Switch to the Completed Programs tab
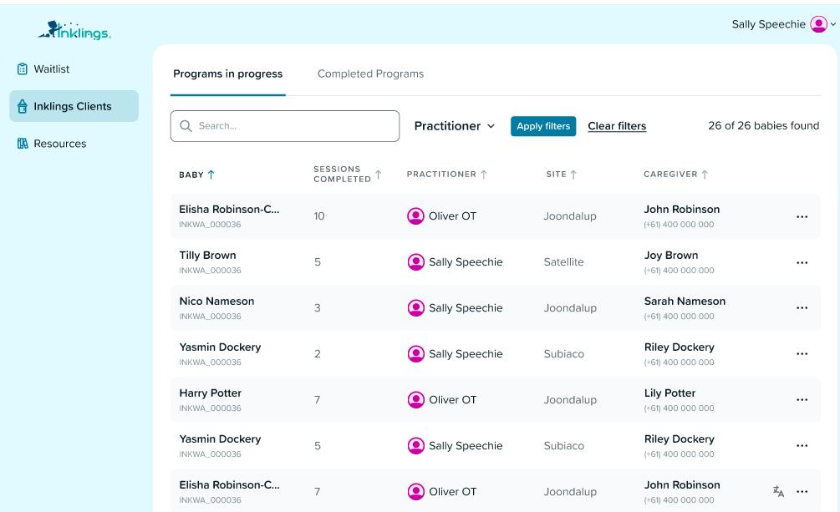Screen dimensions: 840x512 coord(370,74)
